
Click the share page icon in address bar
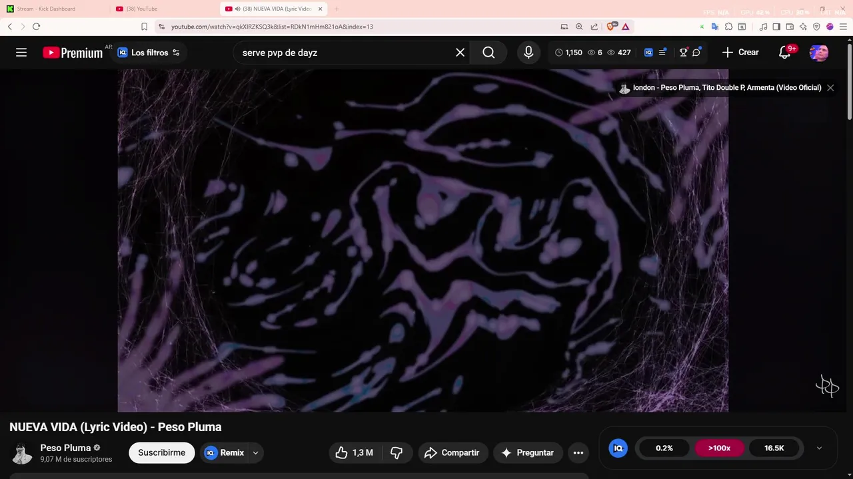[x=594, y=27]
